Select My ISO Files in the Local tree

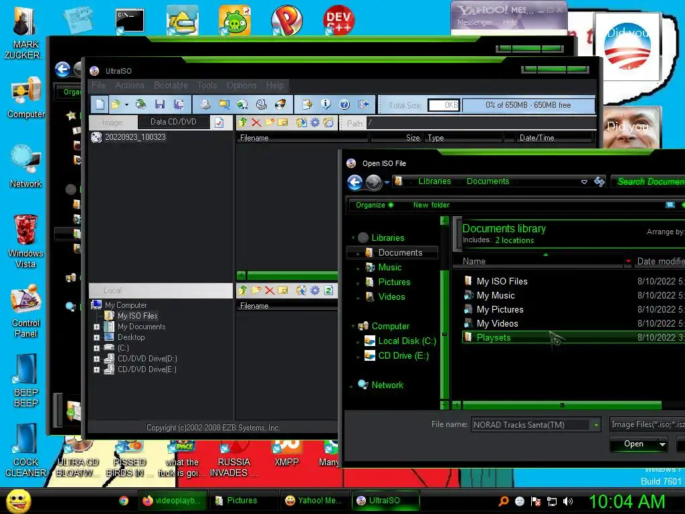[137, 316]
